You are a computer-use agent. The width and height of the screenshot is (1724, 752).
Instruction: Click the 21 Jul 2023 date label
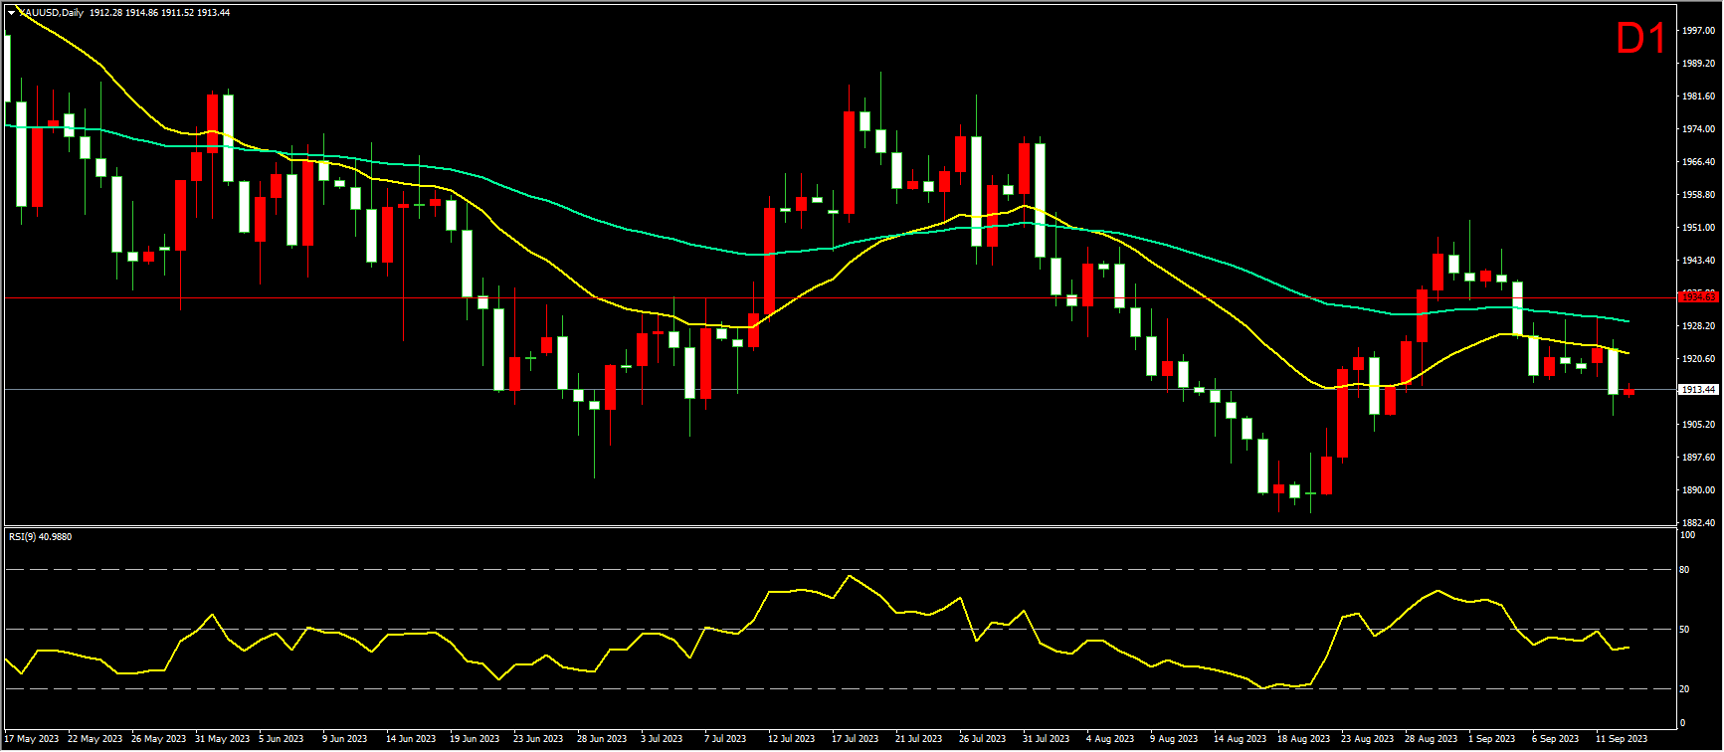pos(919,739)
